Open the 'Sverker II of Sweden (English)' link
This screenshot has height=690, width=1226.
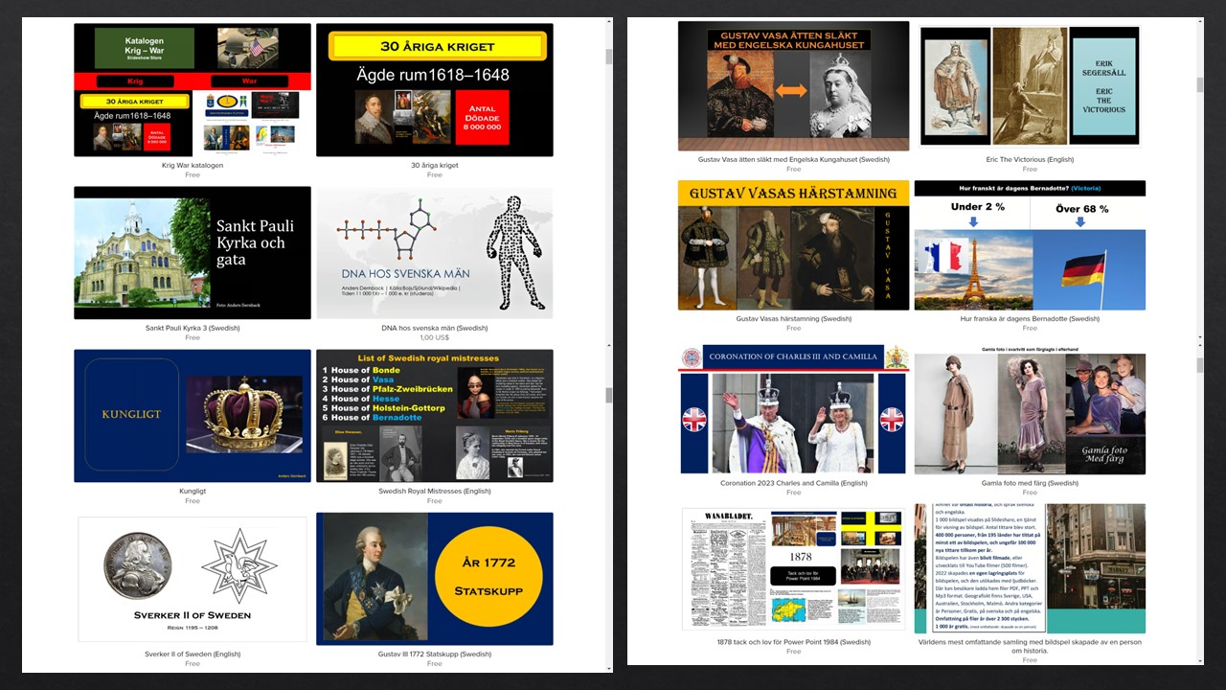click(193, 654)
